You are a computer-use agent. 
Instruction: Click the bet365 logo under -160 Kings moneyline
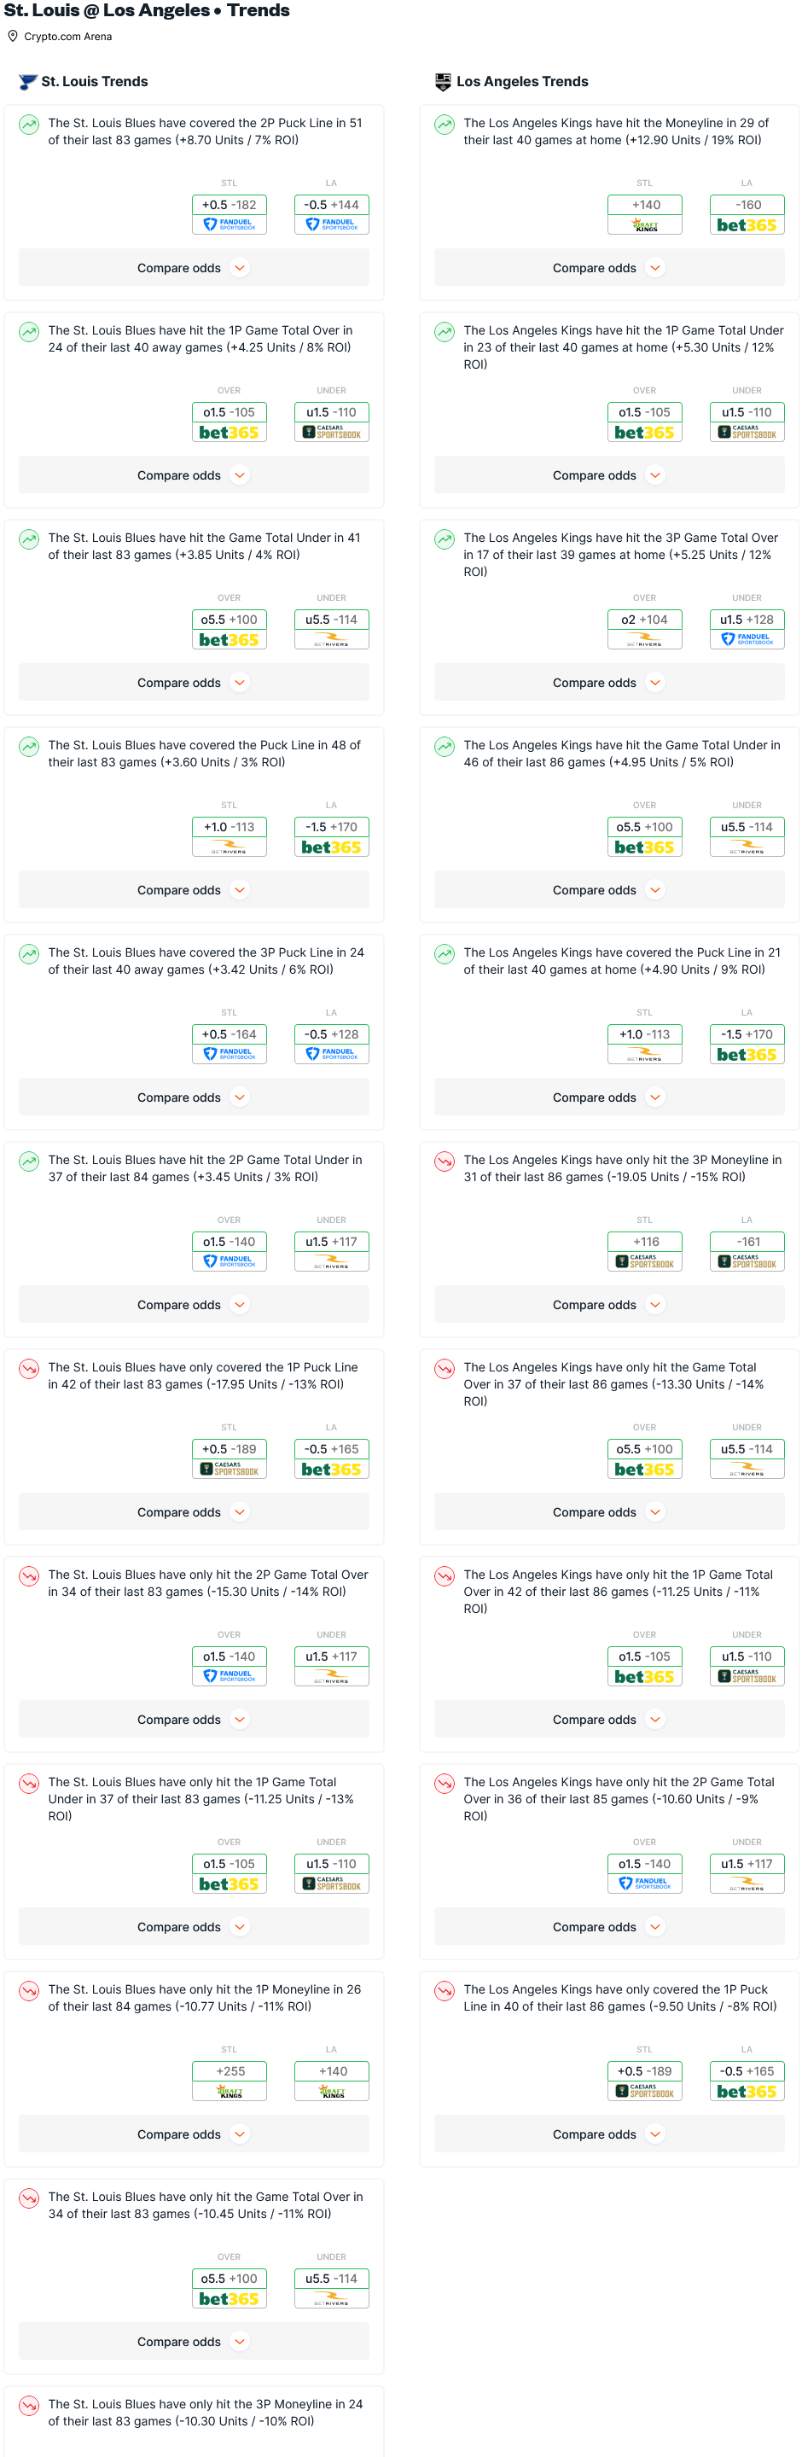[x=747, y=224]
